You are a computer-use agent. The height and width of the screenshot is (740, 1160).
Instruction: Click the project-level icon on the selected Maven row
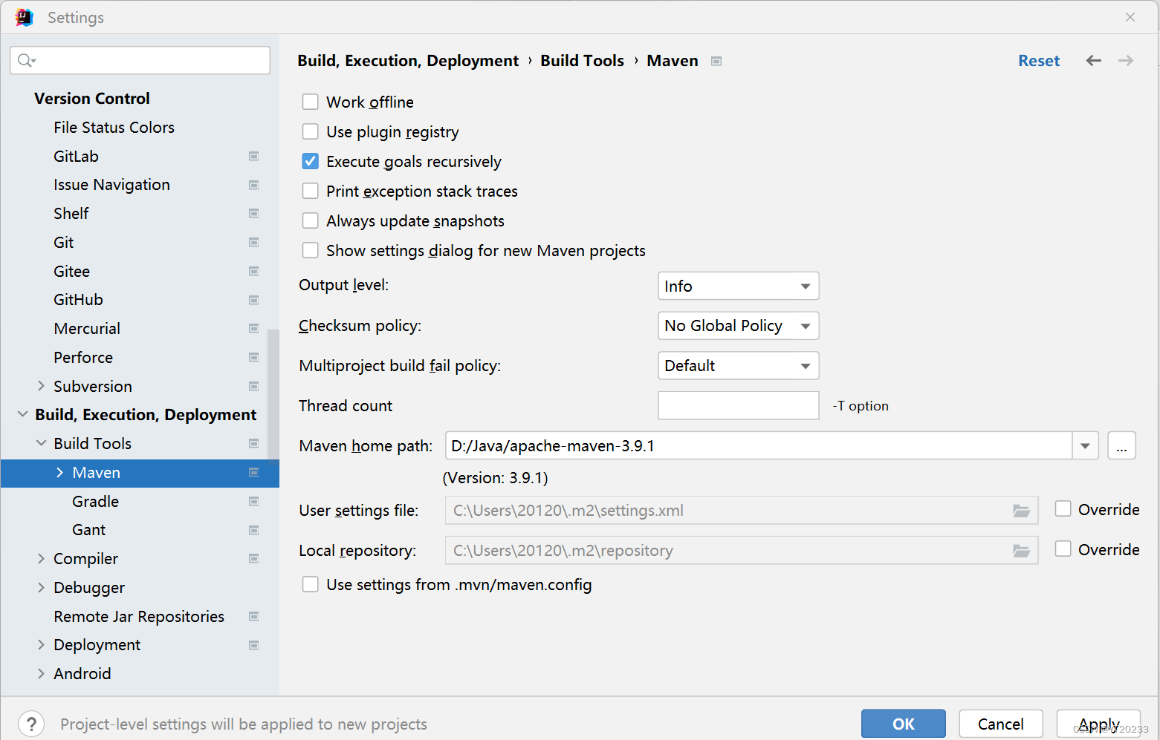pos(253,473)
